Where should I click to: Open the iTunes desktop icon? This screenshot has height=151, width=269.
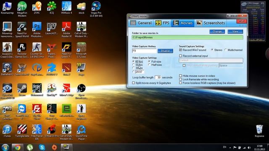click(7, 131)
